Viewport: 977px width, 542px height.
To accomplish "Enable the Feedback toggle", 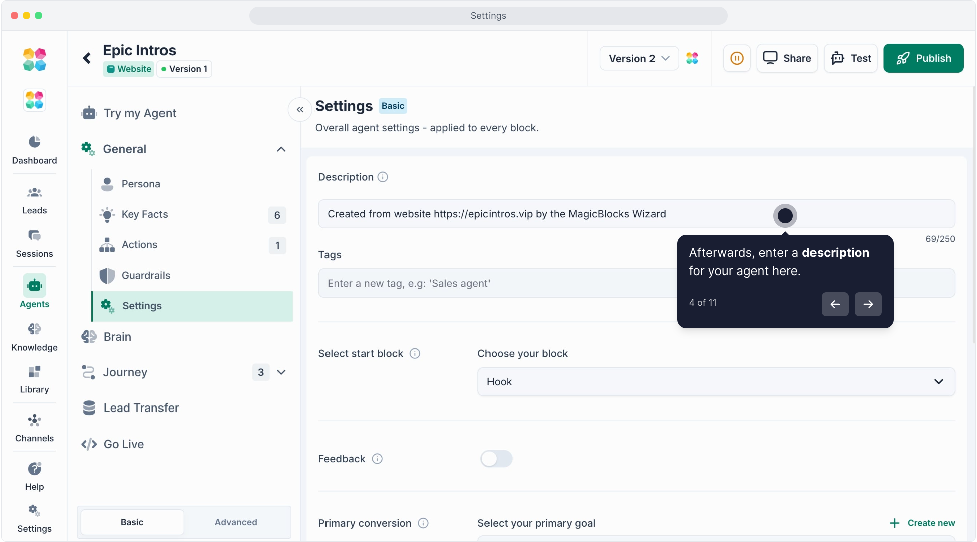I will pos(496,459).
